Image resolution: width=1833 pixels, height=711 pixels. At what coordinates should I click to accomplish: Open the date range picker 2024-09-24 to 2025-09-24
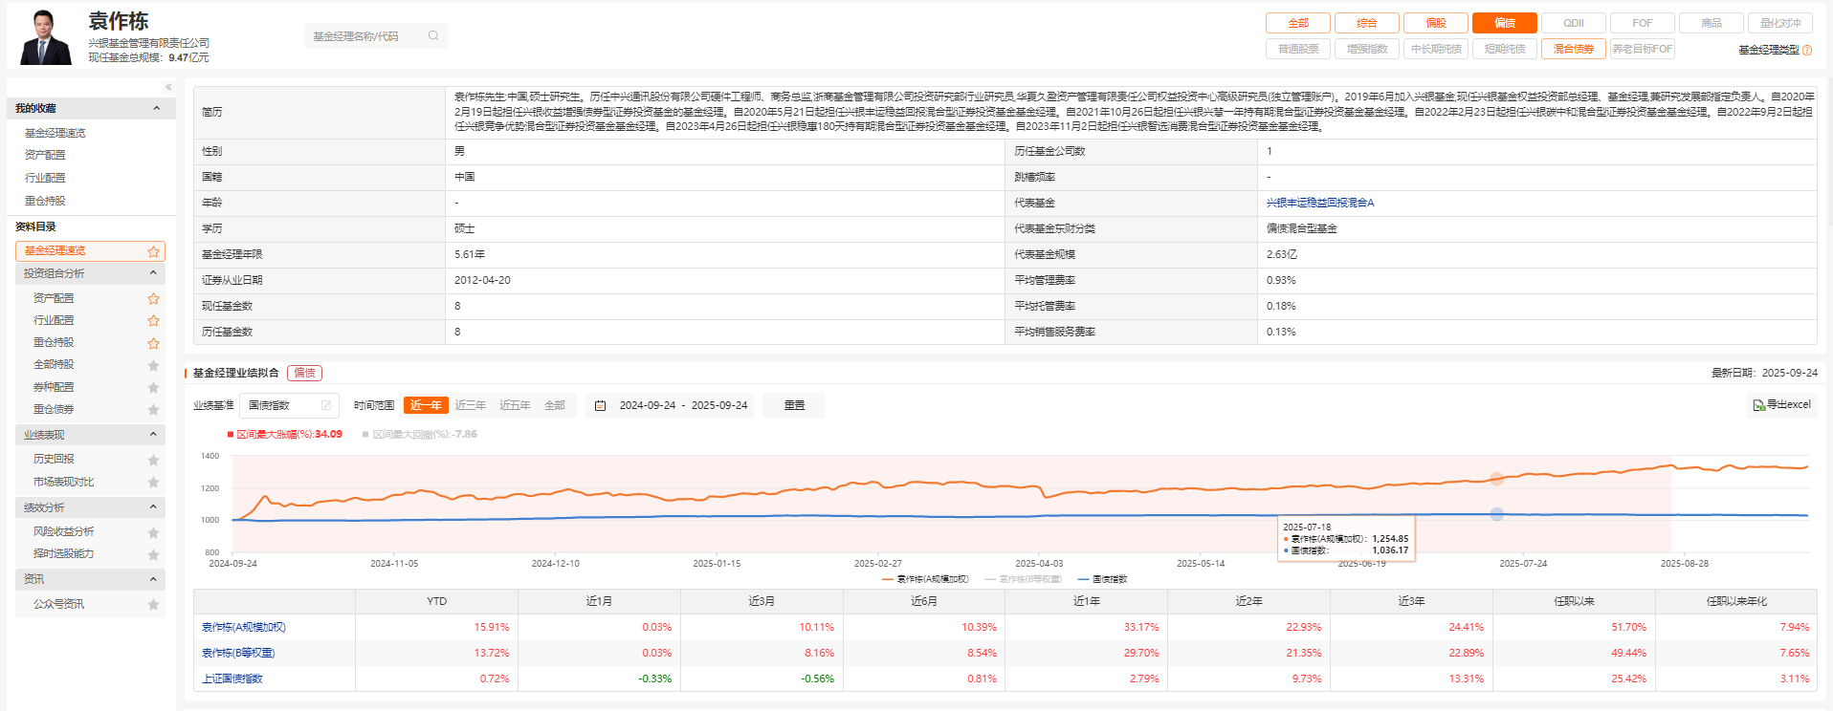pos(672,405)
